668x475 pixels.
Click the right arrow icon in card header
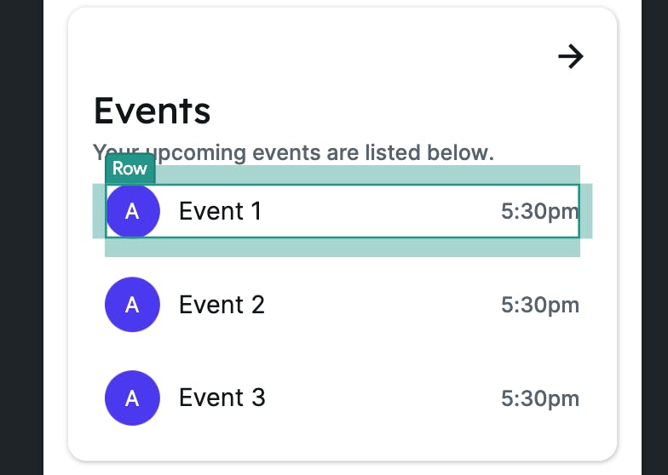point(570,57)
